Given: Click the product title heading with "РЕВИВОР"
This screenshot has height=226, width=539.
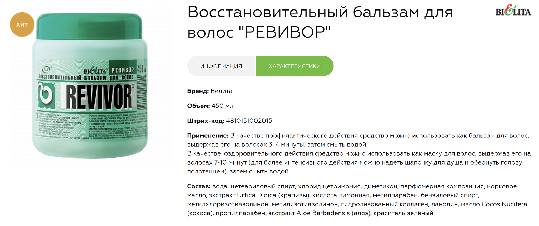Looking at the screenshot, I should tap(320, 22).
